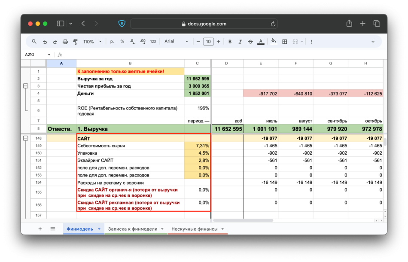Toggle italic formatting
Viewport: 408px width, 262px height.
coord(240,42)
